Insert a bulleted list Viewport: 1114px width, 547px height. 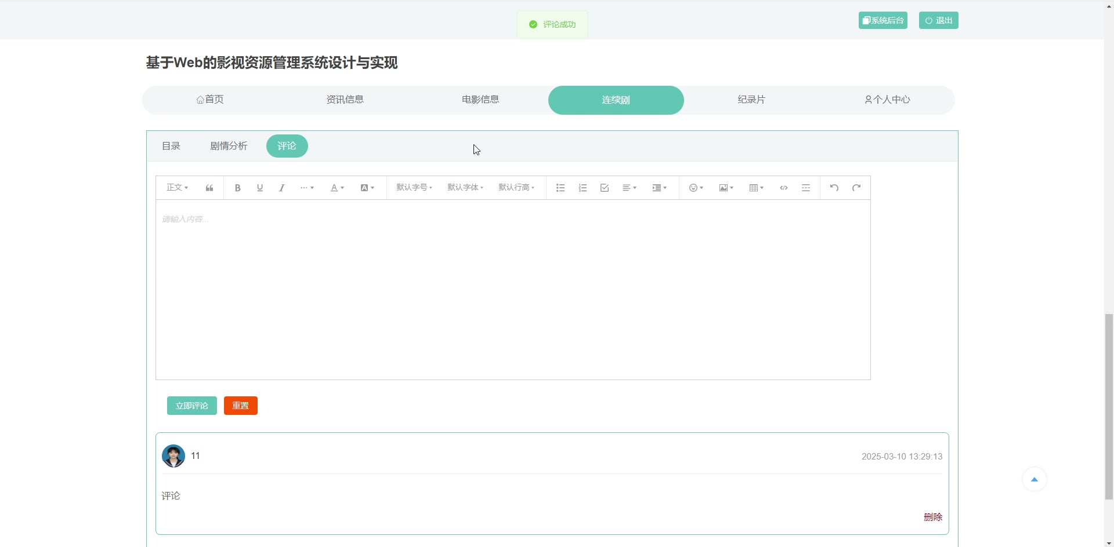(x=560, y=188)
